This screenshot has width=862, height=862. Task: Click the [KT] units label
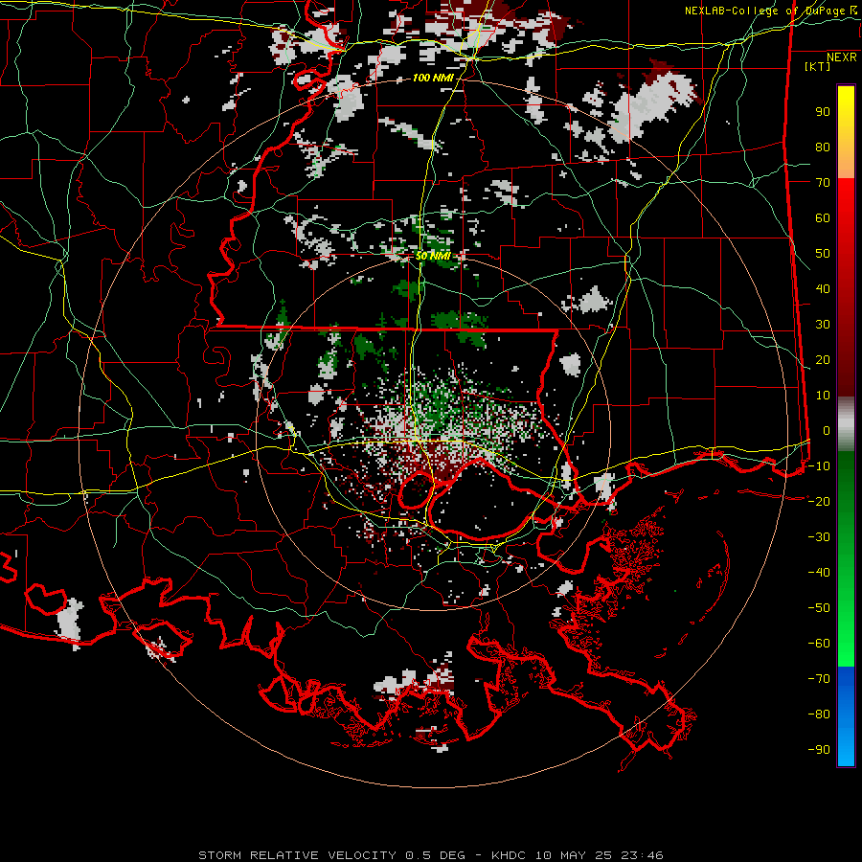pyautogui.click(x=818, y=66)
